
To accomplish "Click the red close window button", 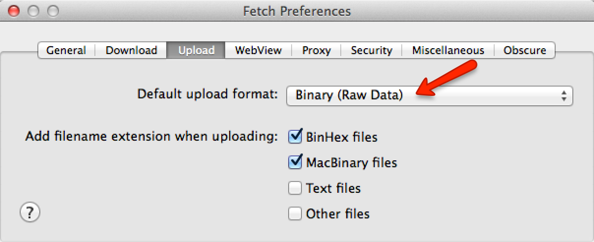I will click(15, 10).
